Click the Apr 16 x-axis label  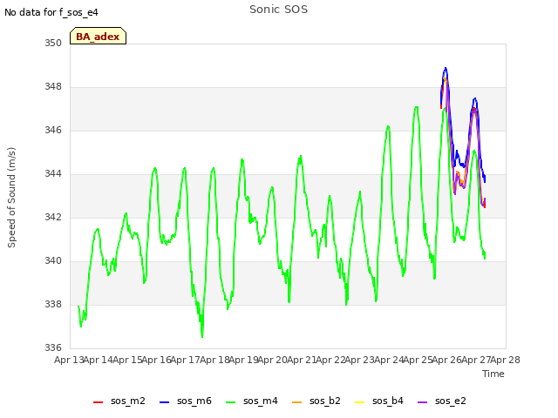point(156,360)
